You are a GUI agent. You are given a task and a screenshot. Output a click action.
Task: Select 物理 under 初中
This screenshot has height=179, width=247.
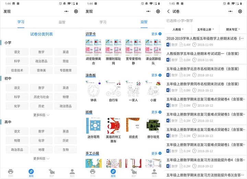[x=66, y=97]
